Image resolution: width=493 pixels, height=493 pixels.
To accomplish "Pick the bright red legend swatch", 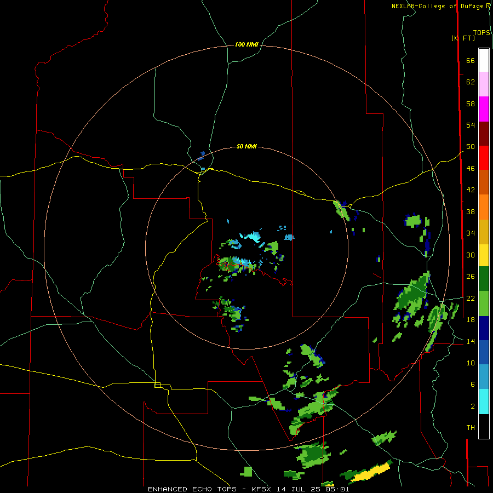I will point(484,158).
